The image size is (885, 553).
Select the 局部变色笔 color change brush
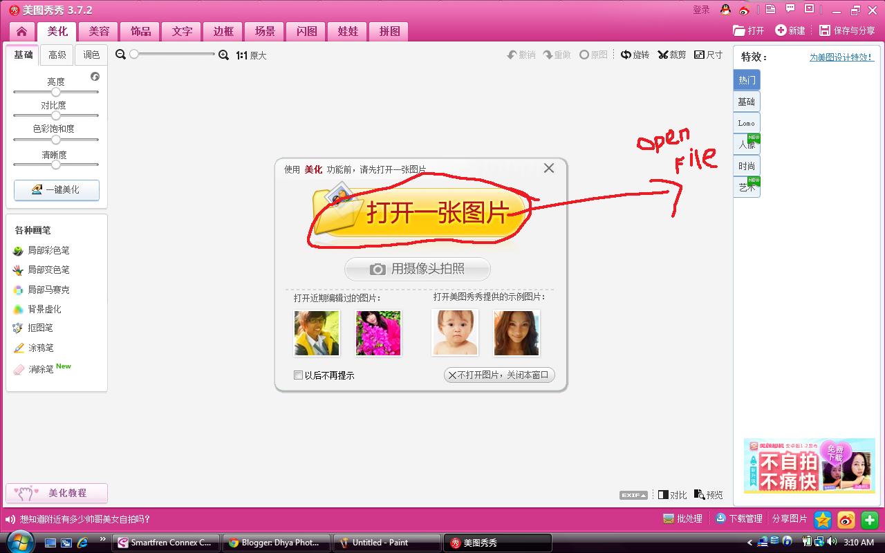41,270
